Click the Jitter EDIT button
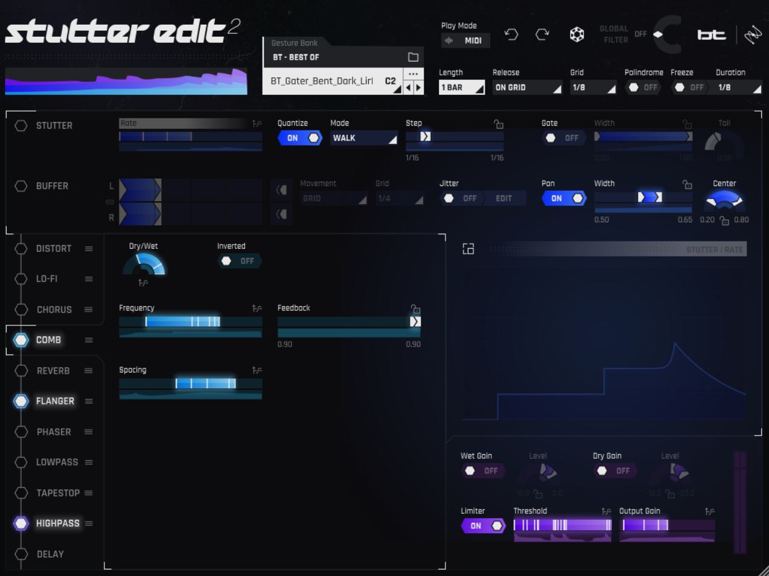 (504, 199)
